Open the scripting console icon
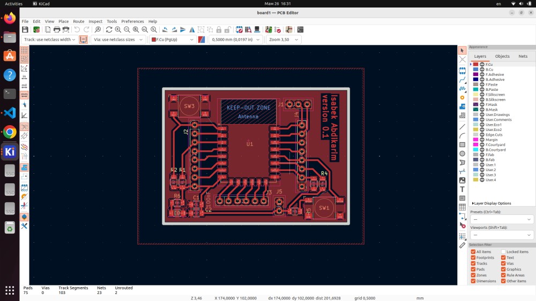536x301 pixels. 300,29
